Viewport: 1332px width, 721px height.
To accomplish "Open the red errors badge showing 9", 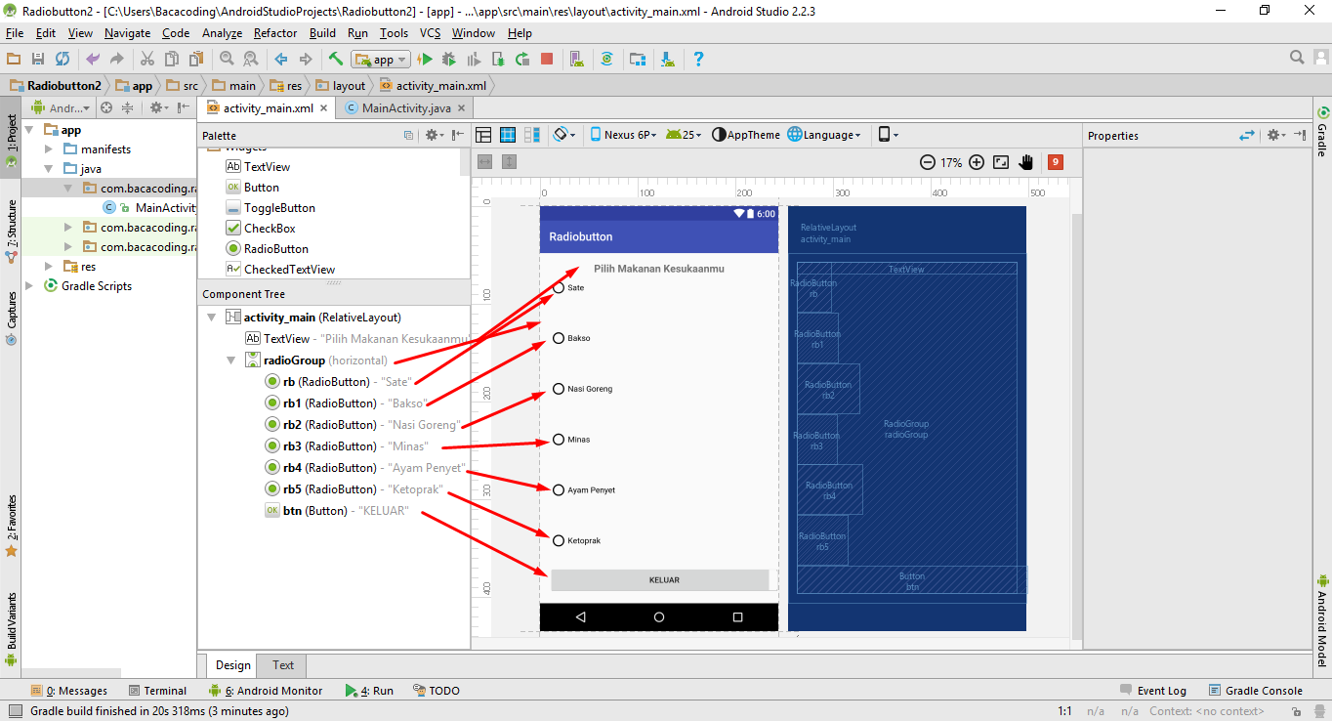I will pyautogui.click(x=1055, y=162).
